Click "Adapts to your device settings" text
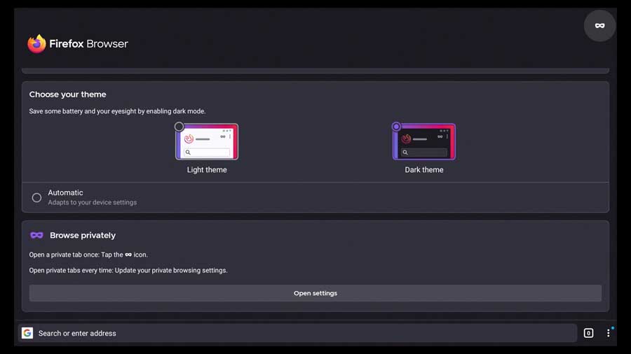 point(92,202)
